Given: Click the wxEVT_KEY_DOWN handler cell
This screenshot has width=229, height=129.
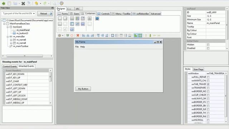Looking at the screenshot, I should (x=38, y=74).
